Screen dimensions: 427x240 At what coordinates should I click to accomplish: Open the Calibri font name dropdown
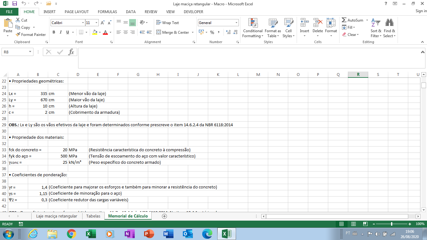83,23
